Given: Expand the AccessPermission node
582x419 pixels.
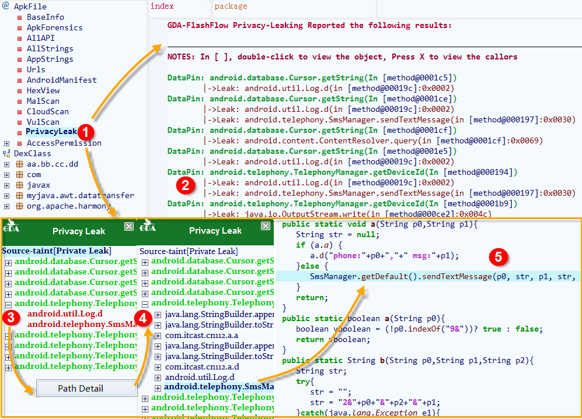Looking at the screenshot, I should click(x=6, y=143).
